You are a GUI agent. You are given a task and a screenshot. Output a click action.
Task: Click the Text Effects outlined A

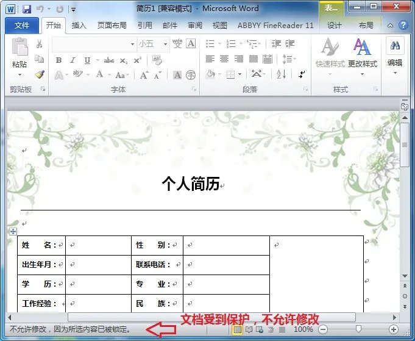(59, 75)
